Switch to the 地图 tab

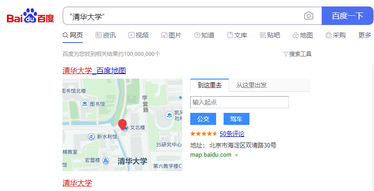(303, 35)
